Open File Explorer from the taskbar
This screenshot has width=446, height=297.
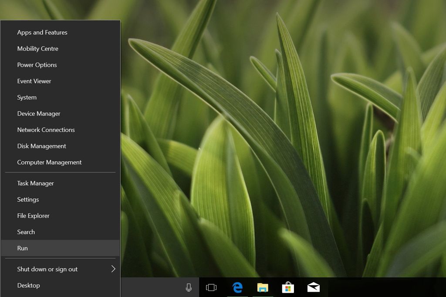coord(263,287)
